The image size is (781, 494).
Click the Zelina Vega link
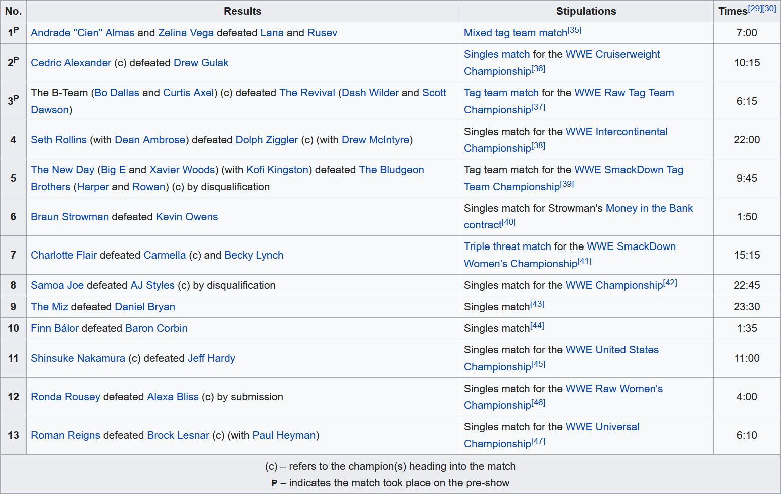coord(186,33)
